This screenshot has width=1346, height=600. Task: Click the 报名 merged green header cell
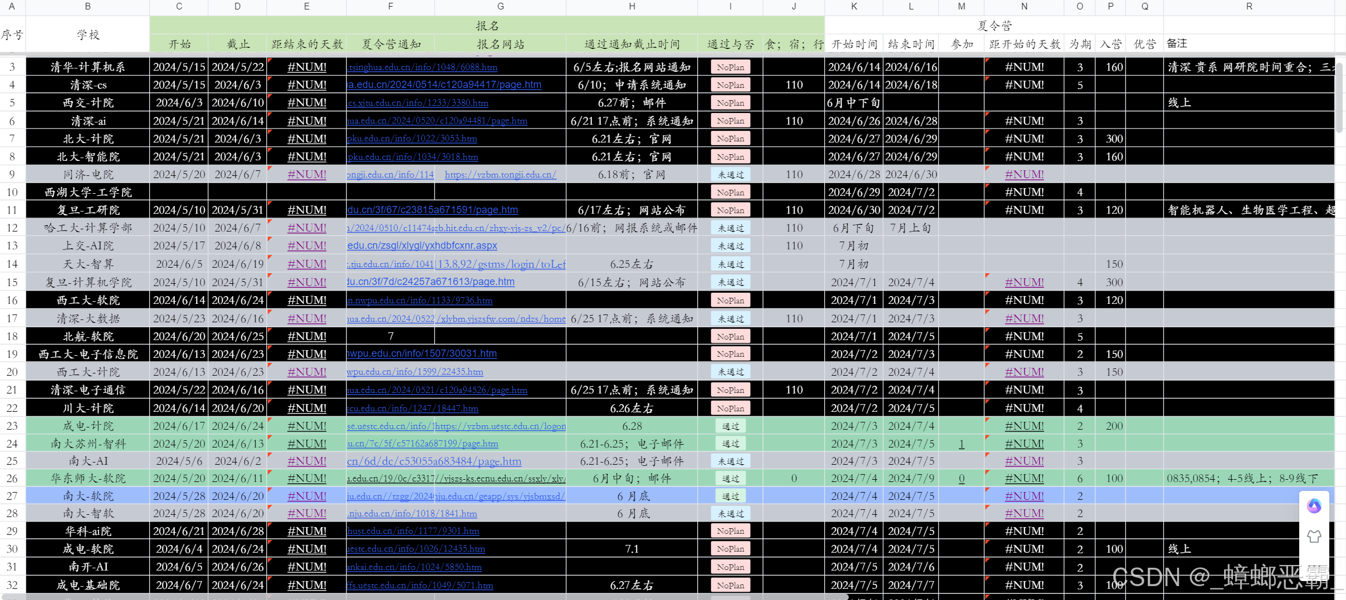[487, 26]
